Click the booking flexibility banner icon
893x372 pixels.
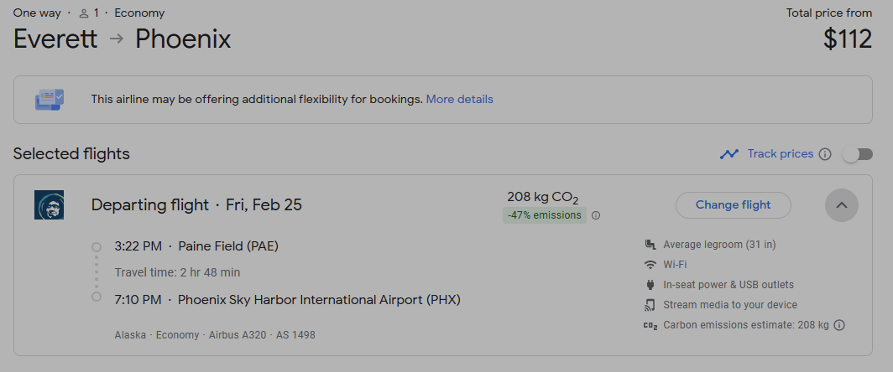[49, 100]
